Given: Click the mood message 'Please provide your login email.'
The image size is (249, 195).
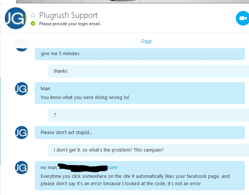Looking at the screenshot, I should 70,24.
